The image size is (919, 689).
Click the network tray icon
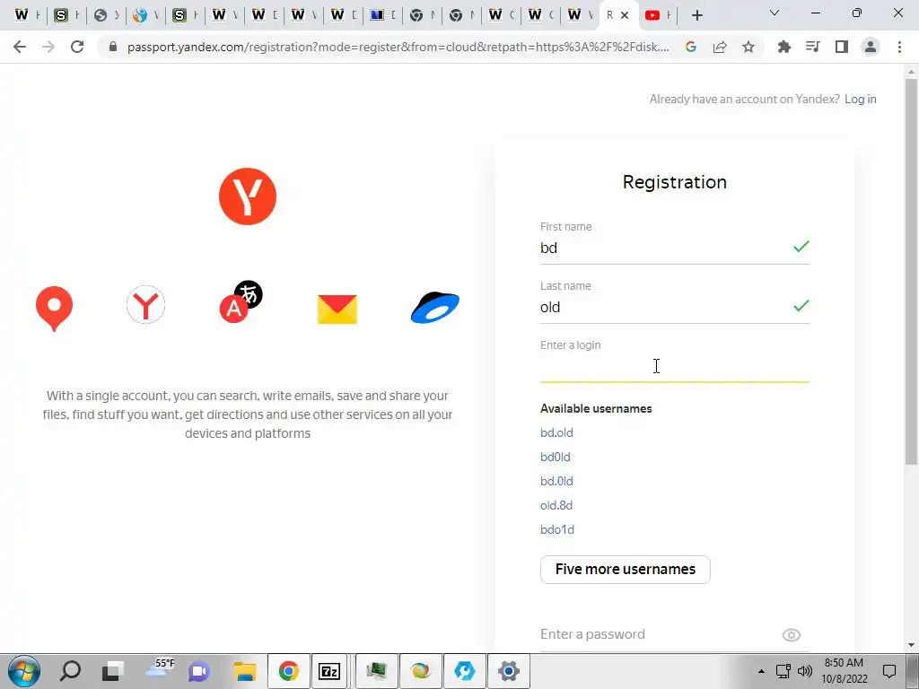point(783,671)
